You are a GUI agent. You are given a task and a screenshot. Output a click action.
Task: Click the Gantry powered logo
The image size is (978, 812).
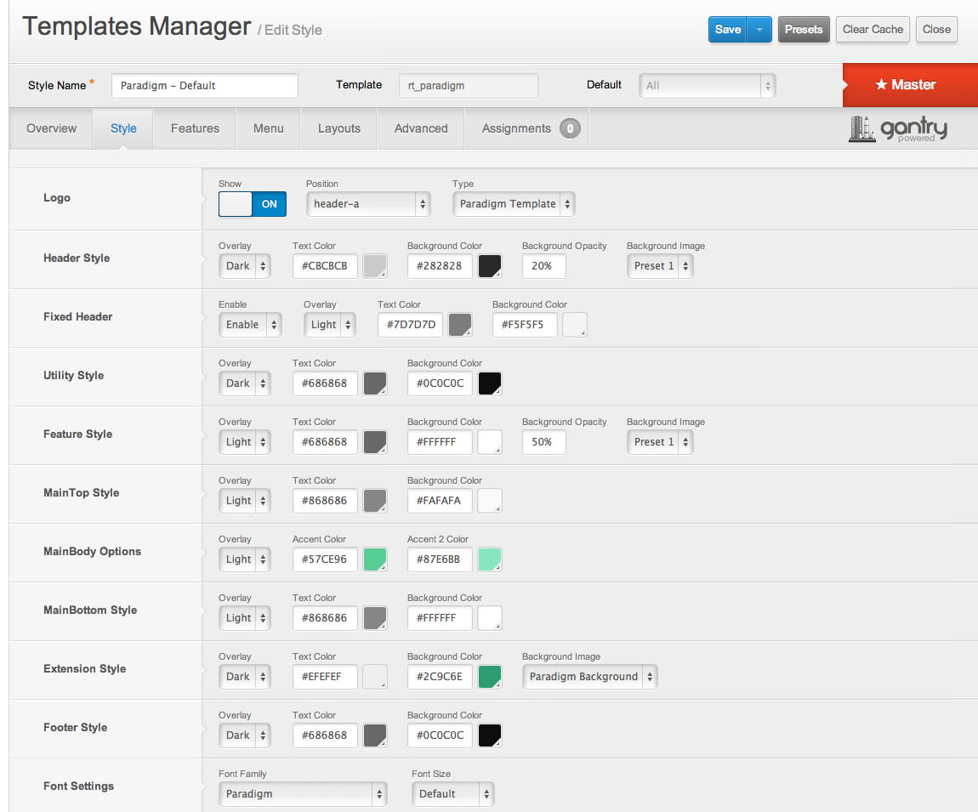point(897,129)
